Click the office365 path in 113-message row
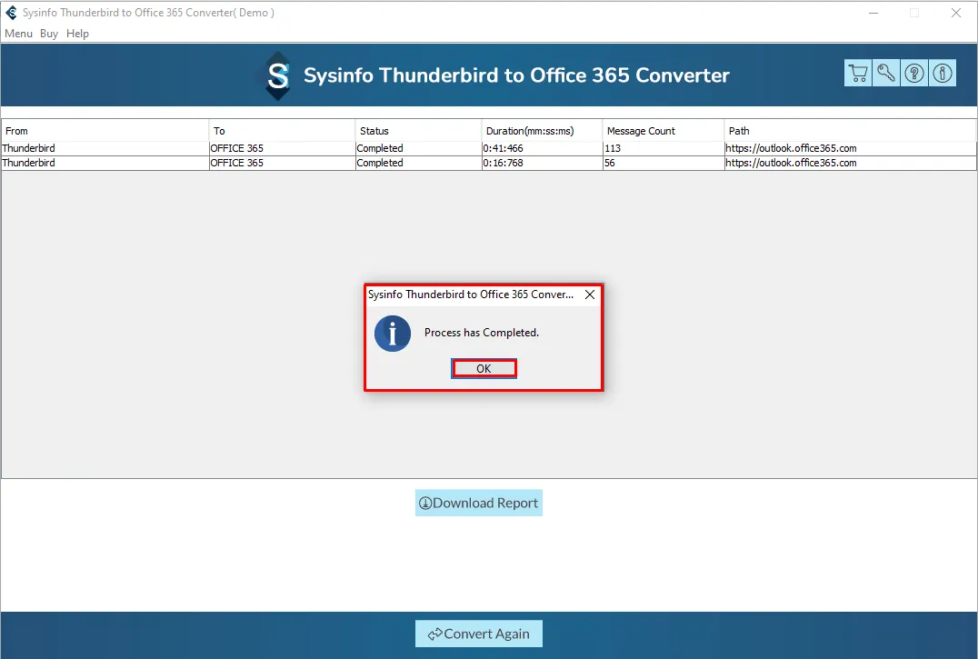Viewport: 978px width, 659px height. click(850, 148)
